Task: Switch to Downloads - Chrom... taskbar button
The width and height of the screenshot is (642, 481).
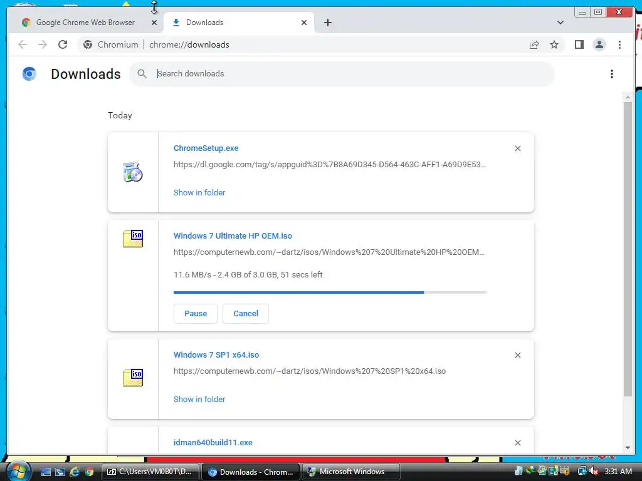Action: tap(251, 472)
